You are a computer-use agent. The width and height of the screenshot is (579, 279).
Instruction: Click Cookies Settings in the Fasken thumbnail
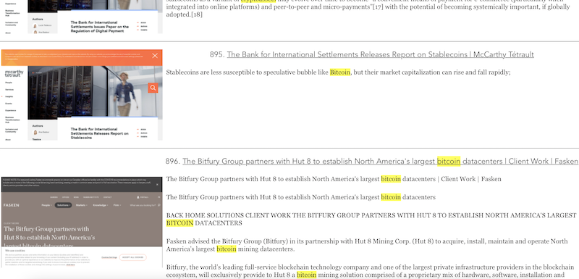(x=109, y=257)
